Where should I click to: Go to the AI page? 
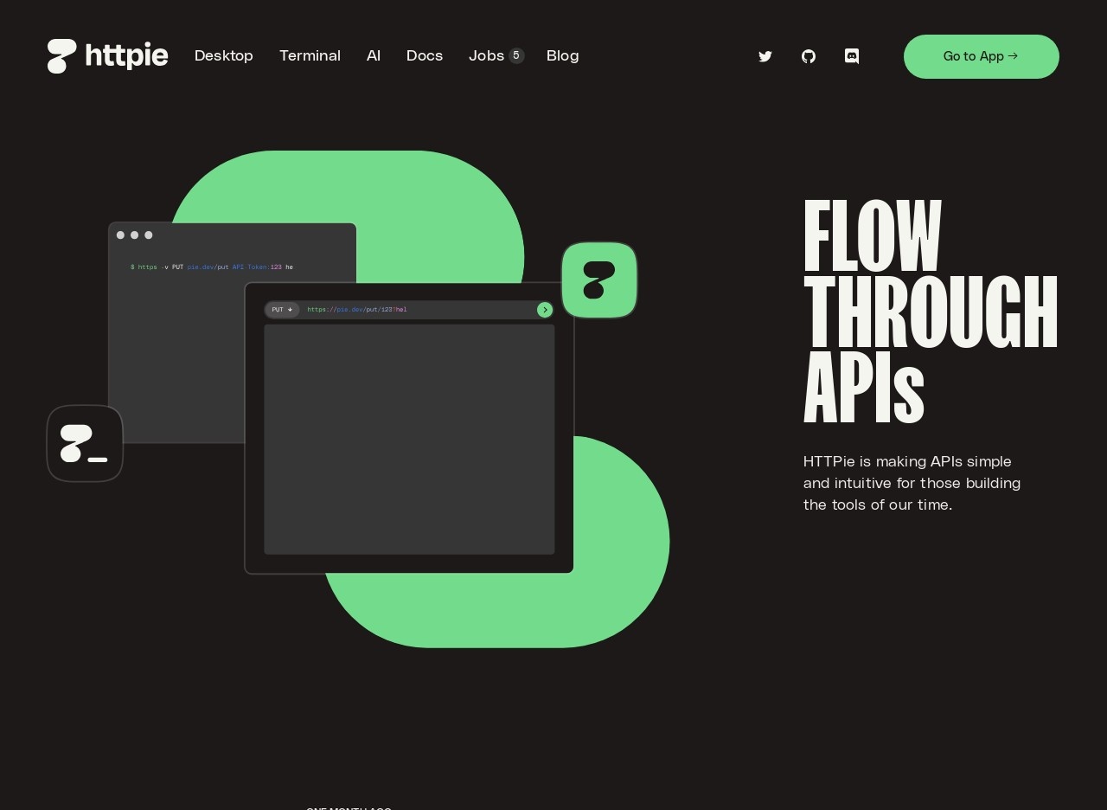pyautogui.click(x=374, y=56)
